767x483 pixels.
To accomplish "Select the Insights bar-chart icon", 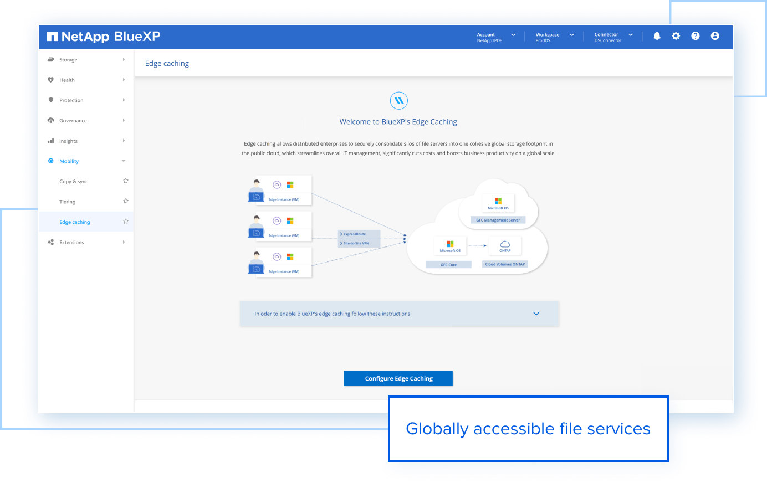I will pos(51,141).
